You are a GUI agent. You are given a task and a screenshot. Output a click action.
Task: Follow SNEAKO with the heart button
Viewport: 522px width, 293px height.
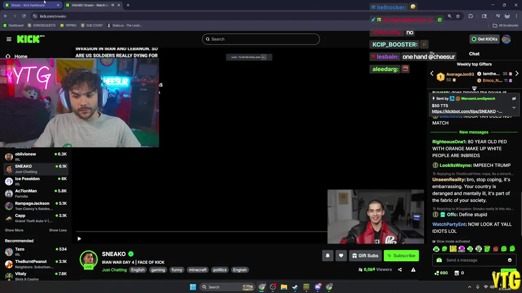coord(341,256)
